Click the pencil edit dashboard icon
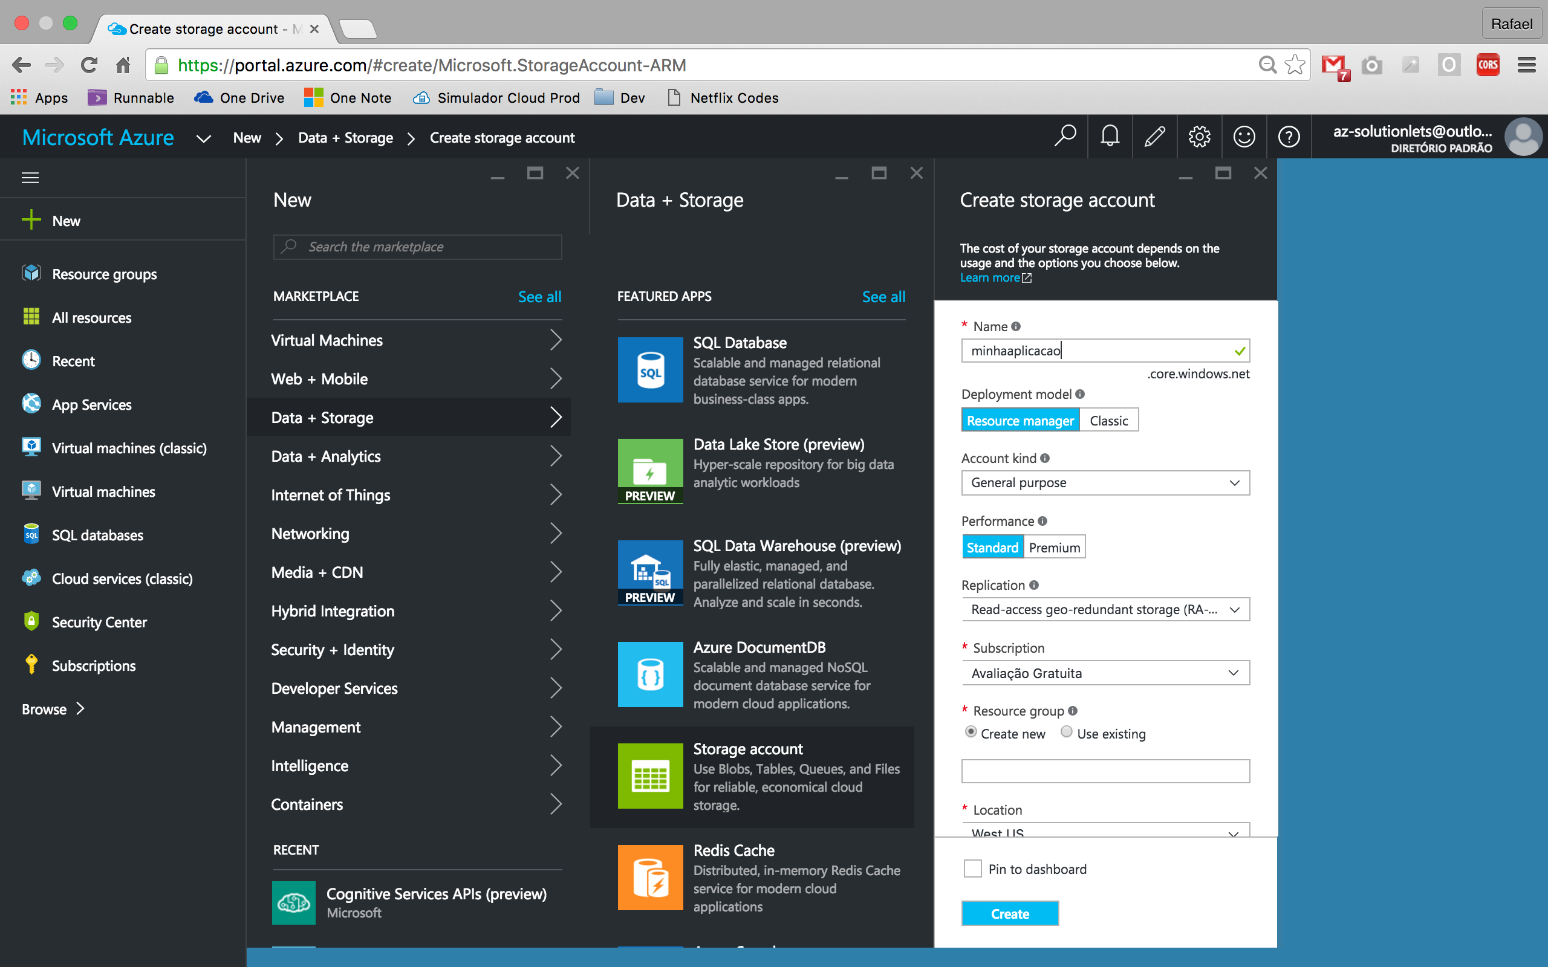The image size is (1548, 967). (1154, 136)
